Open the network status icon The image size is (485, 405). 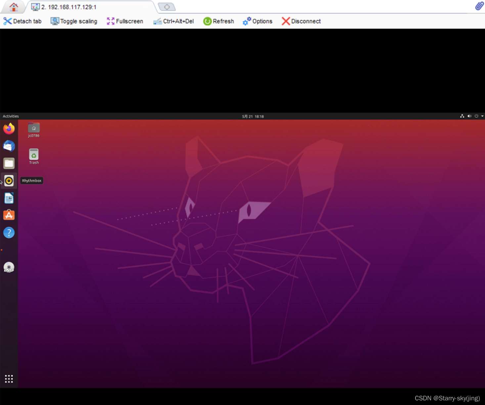pyautogui.click(x=462, y=116)
